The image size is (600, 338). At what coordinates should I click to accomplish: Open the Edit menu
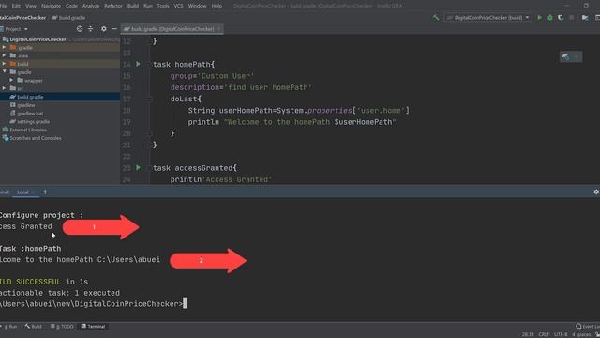tap(16, 6)
